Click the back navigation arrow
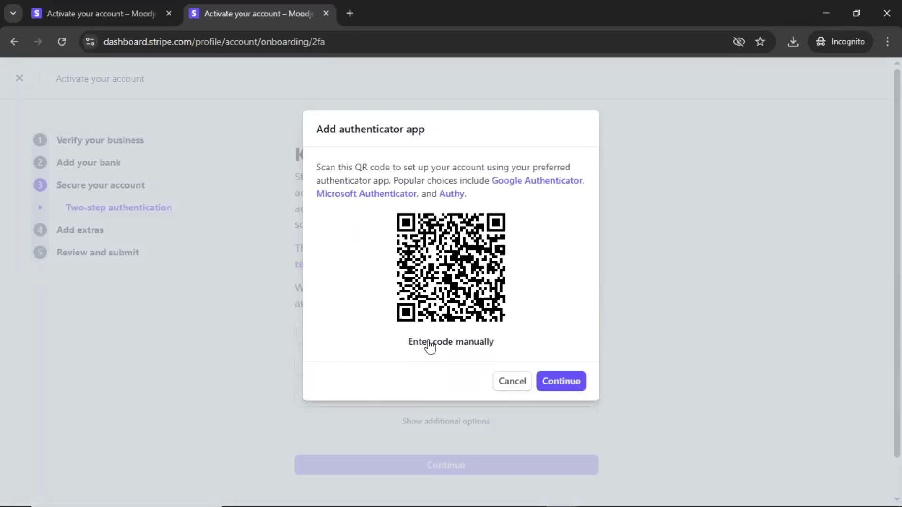 click(x=15, y=42)
